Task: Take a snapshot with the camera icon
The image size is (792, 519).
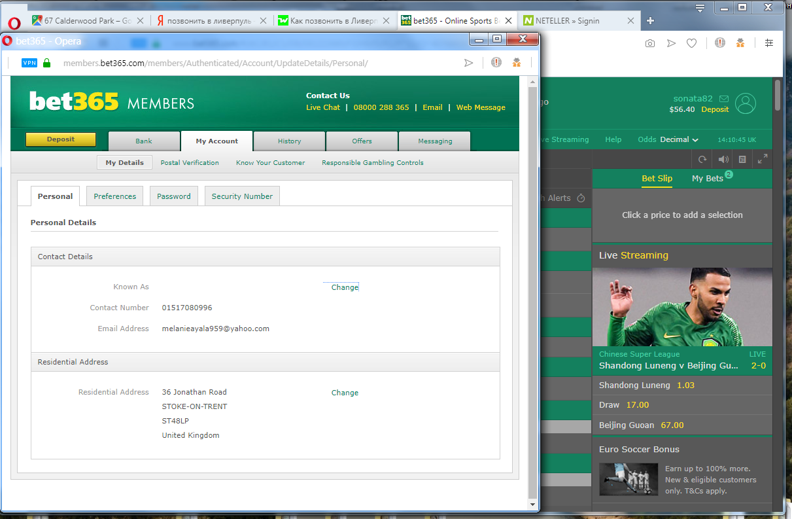Action: [650, 43]
